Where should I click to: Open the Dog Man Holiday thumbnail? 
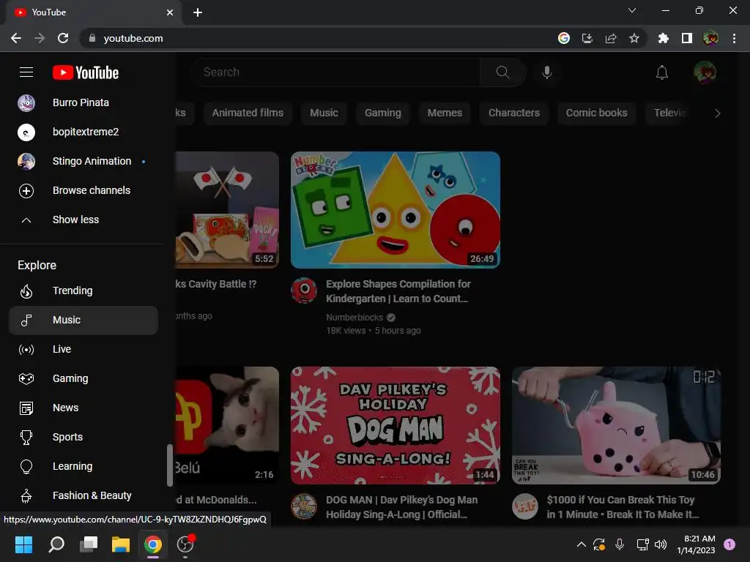[x=396, y=425]
